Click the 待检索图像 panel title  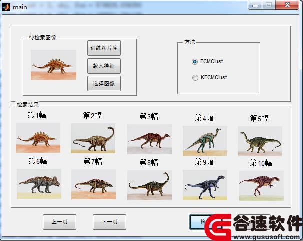[42, 37]
